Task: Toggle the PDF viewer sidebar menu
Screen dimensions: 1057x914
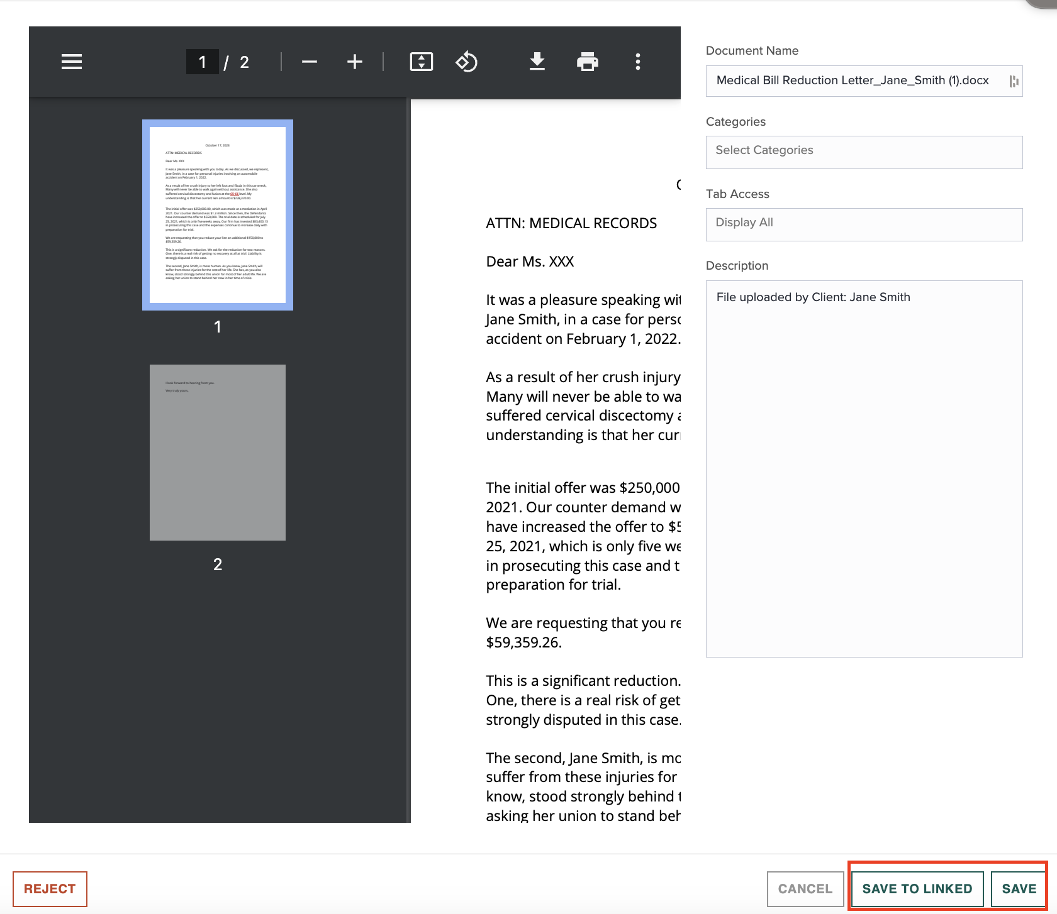Action: coord(72,62)
